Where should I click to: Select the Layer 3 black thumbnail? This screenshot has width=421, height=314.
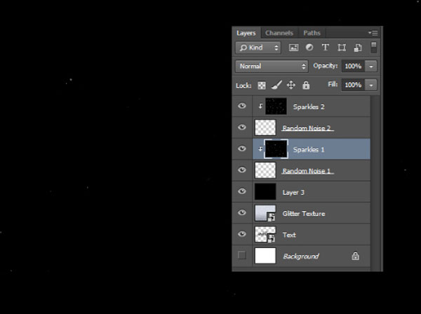click(x=265, y=191)
